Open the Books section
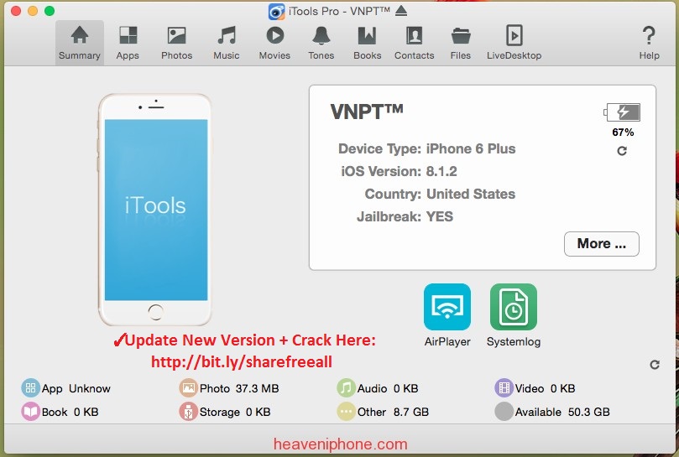The height and width of the screenshot is (457, 679). (x=368, y=43)
